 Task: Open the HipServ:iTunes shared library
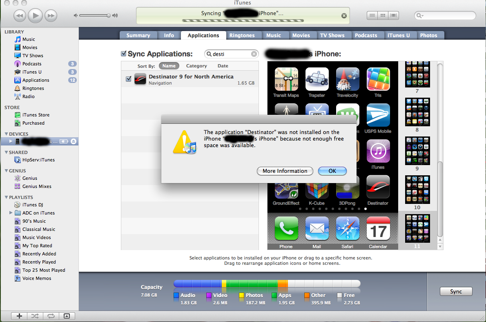coord(38,160)
